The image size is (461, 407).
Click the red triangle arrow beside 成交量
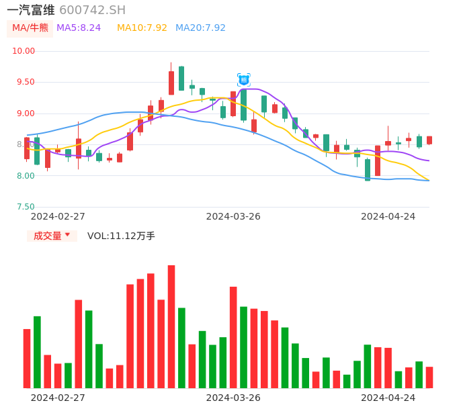point(67,235)
